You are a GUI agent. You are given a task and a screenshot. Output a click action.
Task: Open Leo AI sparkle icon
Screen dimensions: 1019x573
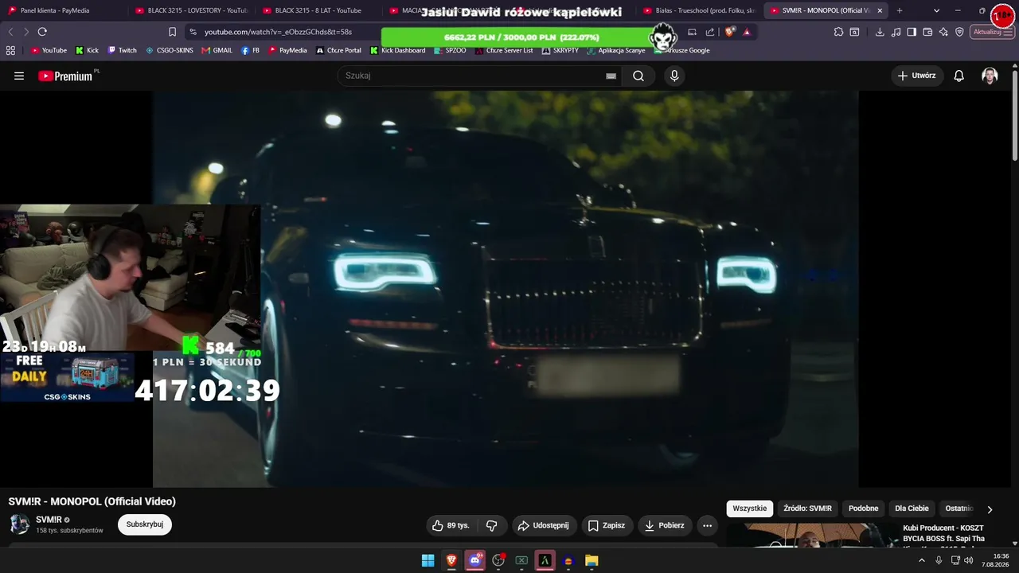point(943,32)
